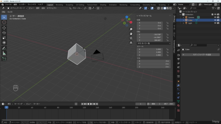Open the Material properties tab

179,105
